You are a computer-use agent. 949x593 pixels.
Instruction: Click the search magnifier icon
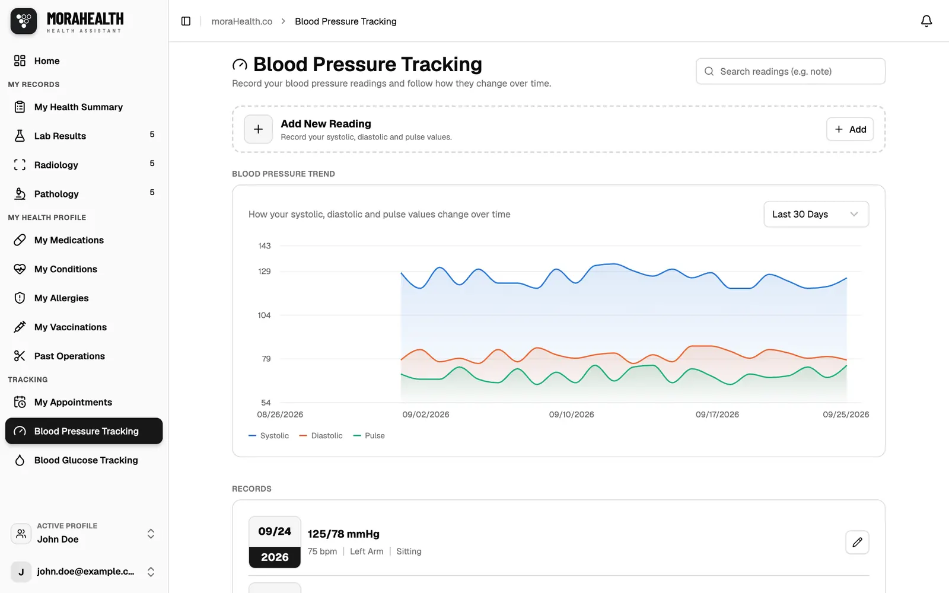pyautogui.click(x=709, y=71)
